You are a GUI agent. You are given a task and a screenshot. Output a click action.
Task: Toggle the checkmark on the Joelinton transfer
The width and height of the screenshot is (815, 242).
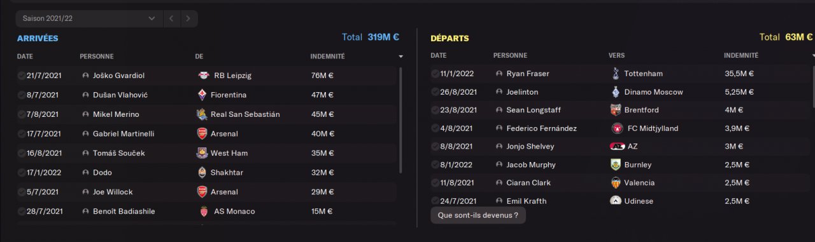click(435, 92)
